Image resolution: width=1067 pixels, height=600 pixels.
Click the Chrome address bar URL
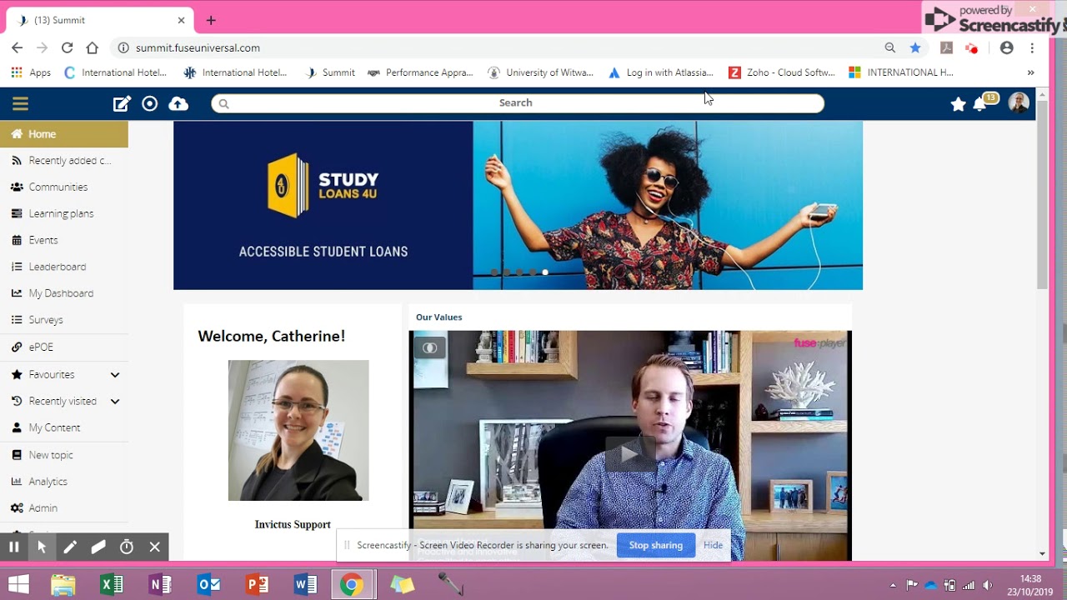(198, 47)
